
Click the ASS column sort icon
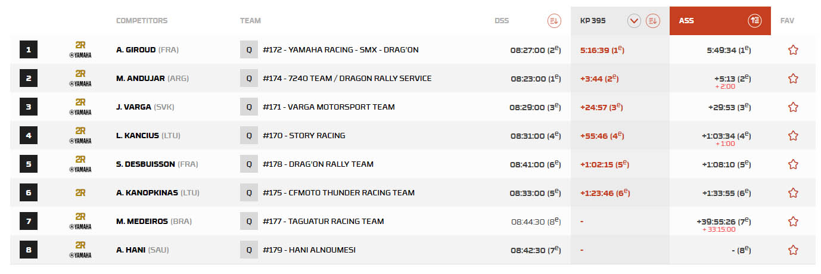click(755, 21)
